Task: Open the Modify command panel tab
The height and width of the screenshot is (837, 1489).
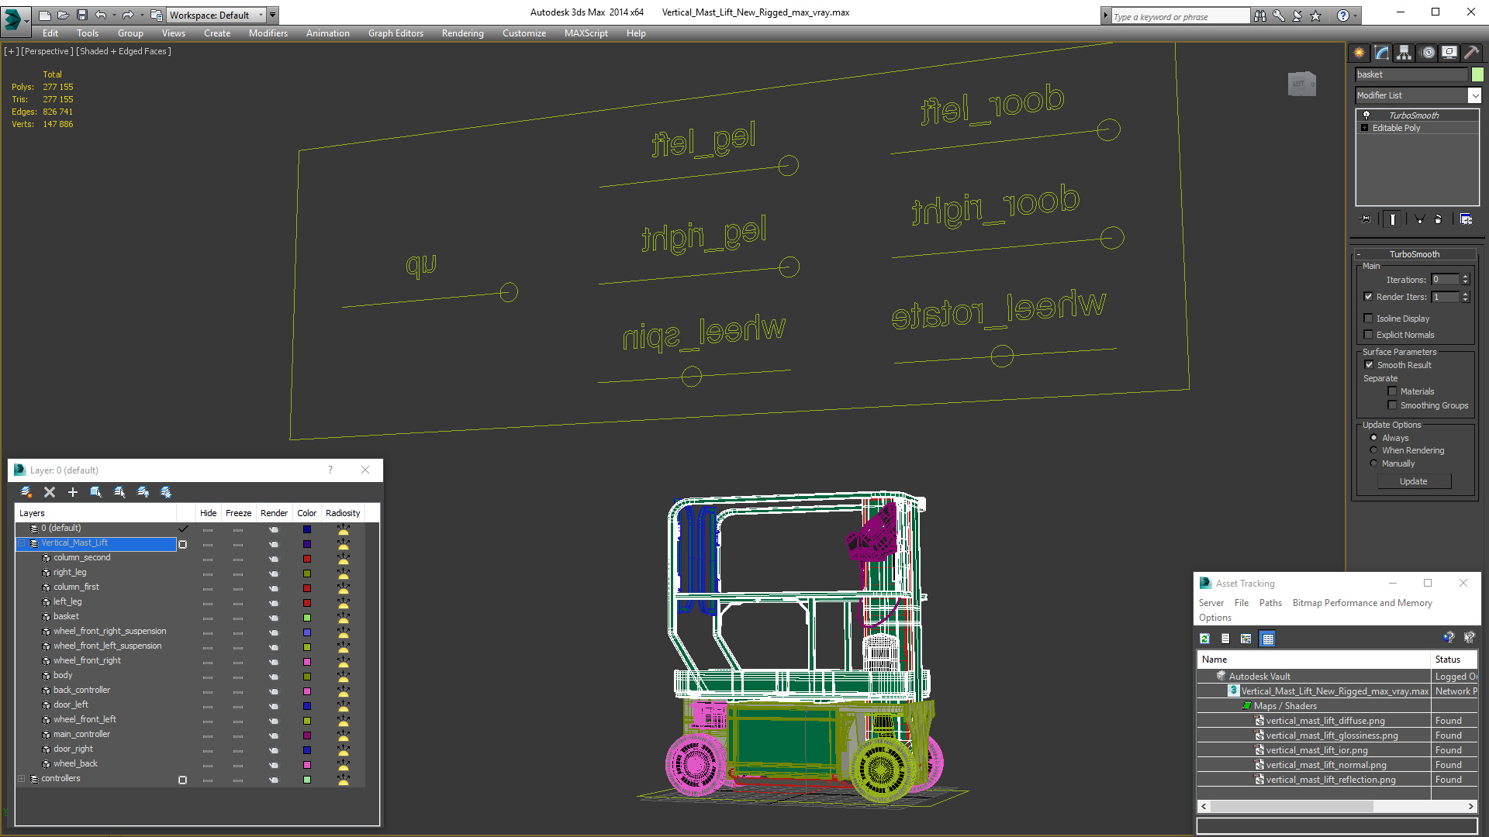Action: pos(1382,53)
